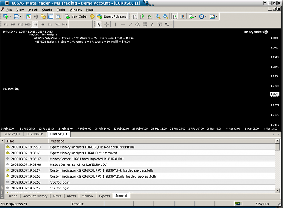Zoom in on the chart
The width and height of the screenshot is (283, 208).
click(158, 17)
